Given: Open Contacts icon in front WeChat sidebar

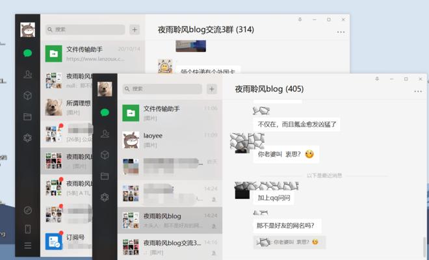Looking at the screenshot, I should click(105, 133).
